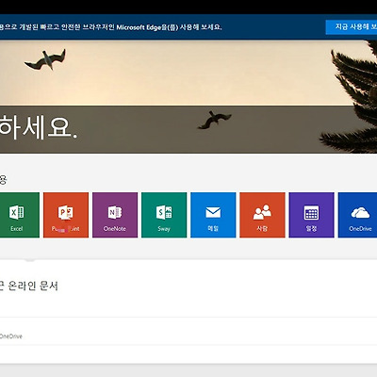Click the OneDrive row in the documents list

(188, 331)
